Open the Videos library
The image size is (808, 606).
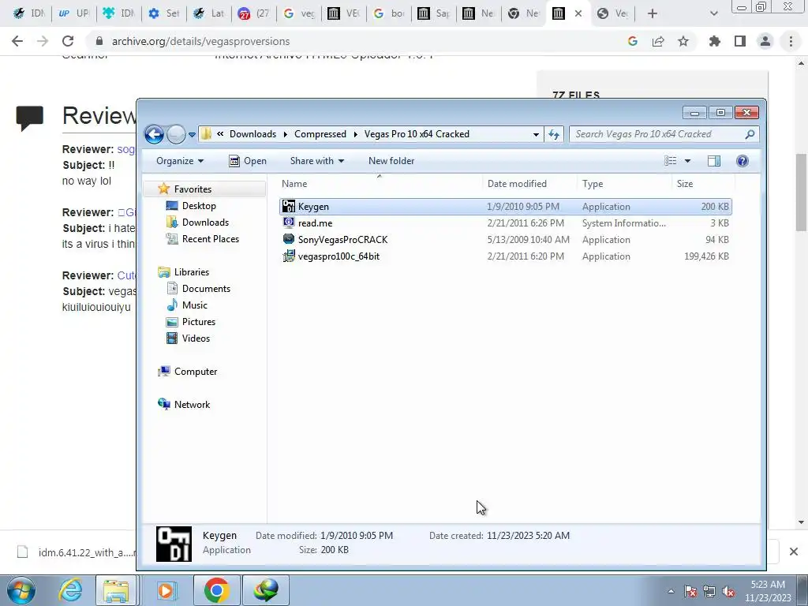[196, 338]
